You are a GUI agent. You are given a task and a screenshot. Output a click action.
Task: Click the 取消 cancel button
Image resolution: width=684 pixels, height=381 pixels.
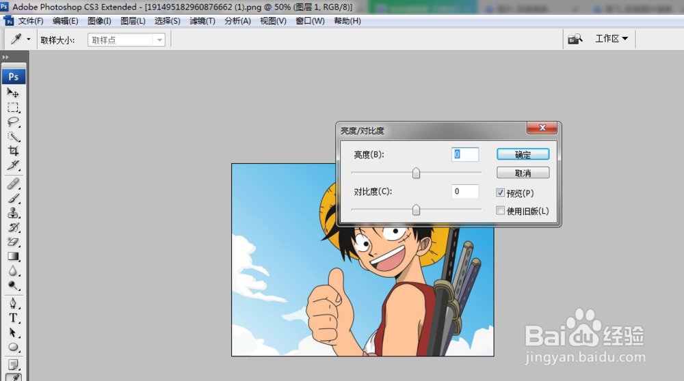tap(523, 173)
